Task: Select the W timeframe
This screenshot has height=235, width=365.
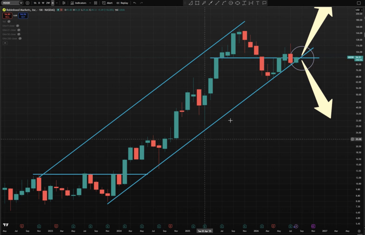Action: [43, 3]
